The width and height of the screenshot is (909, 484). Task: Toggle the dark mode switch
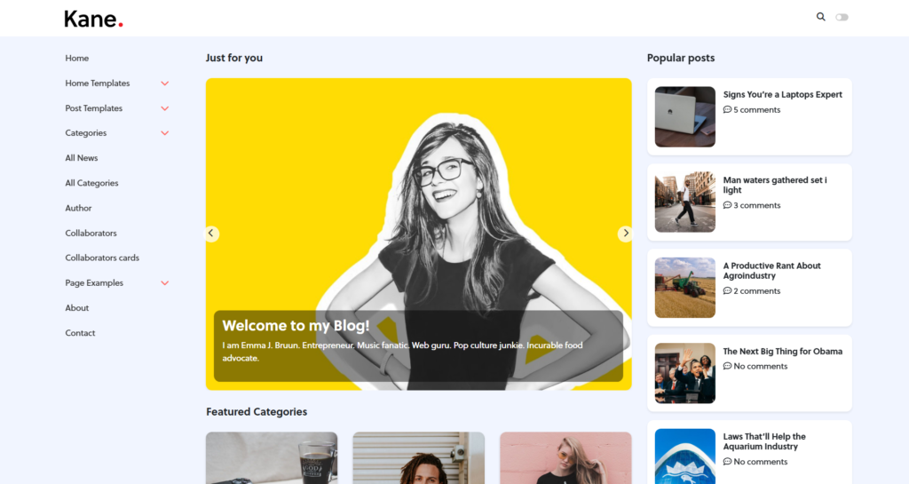[842, 18]
